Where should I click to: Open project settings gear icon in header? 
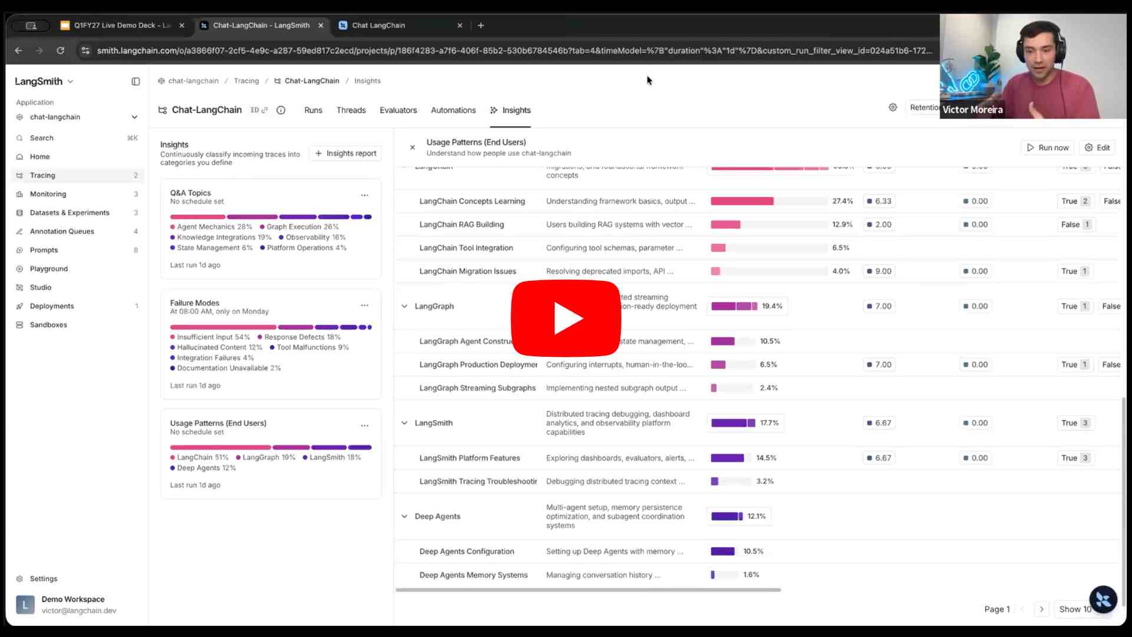pos(893,107)
